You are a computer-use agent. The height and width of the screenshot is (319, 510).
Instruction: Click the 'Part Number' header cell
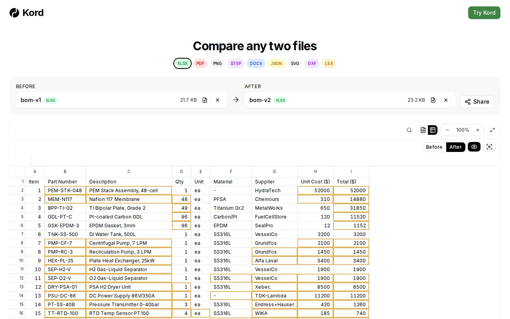[x=65, y=182]
